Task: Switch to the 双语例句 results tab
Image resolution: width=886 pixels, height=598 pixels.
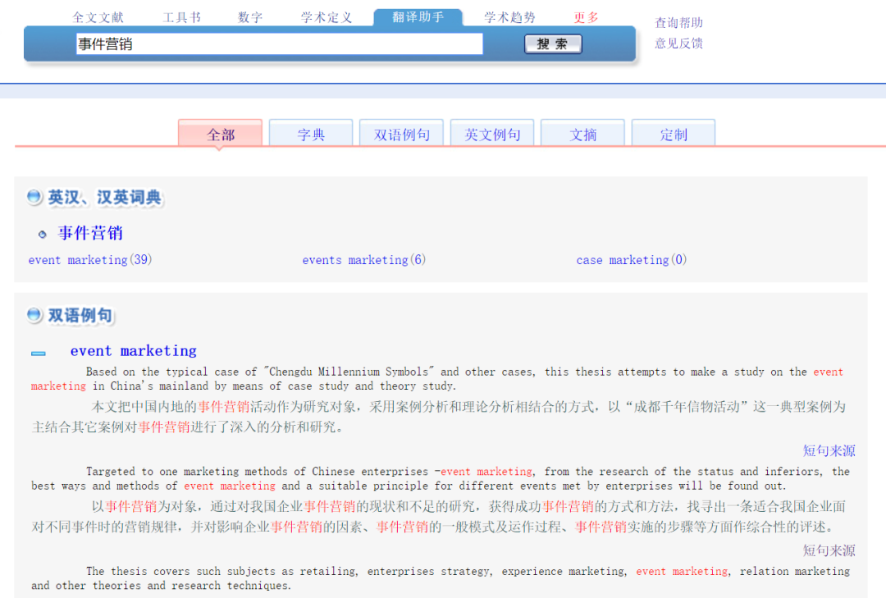Action: point(401,134)
